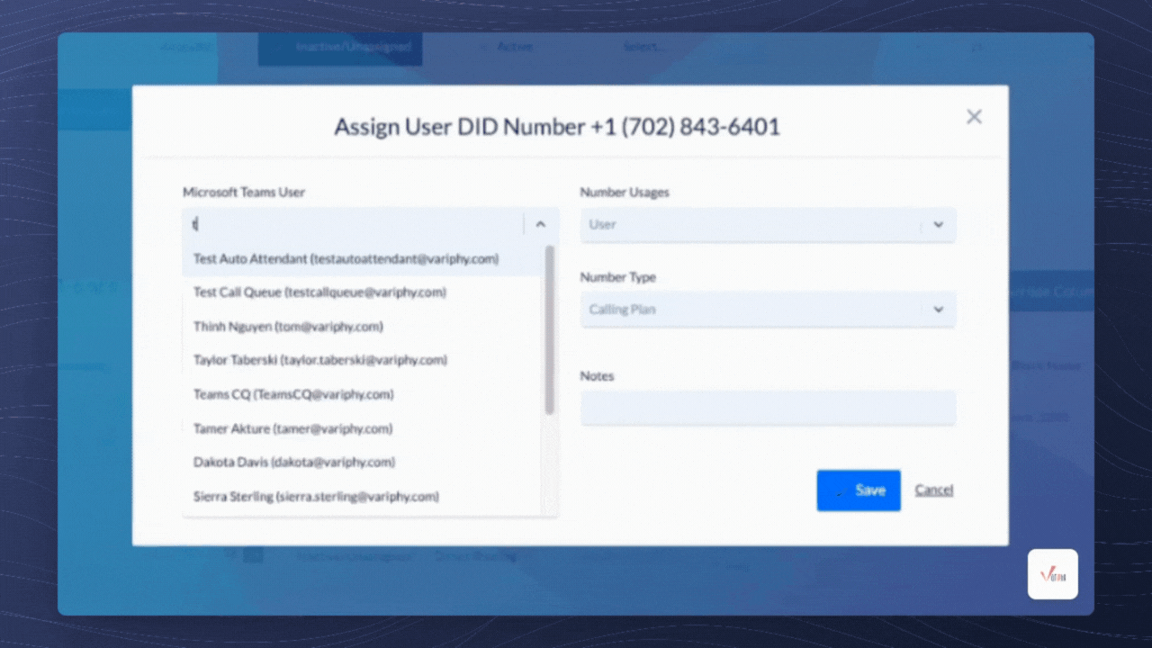This screenshot has height=648, width=1152.
Task: Close the Assign User DID Number dialog
Action: 974,117
